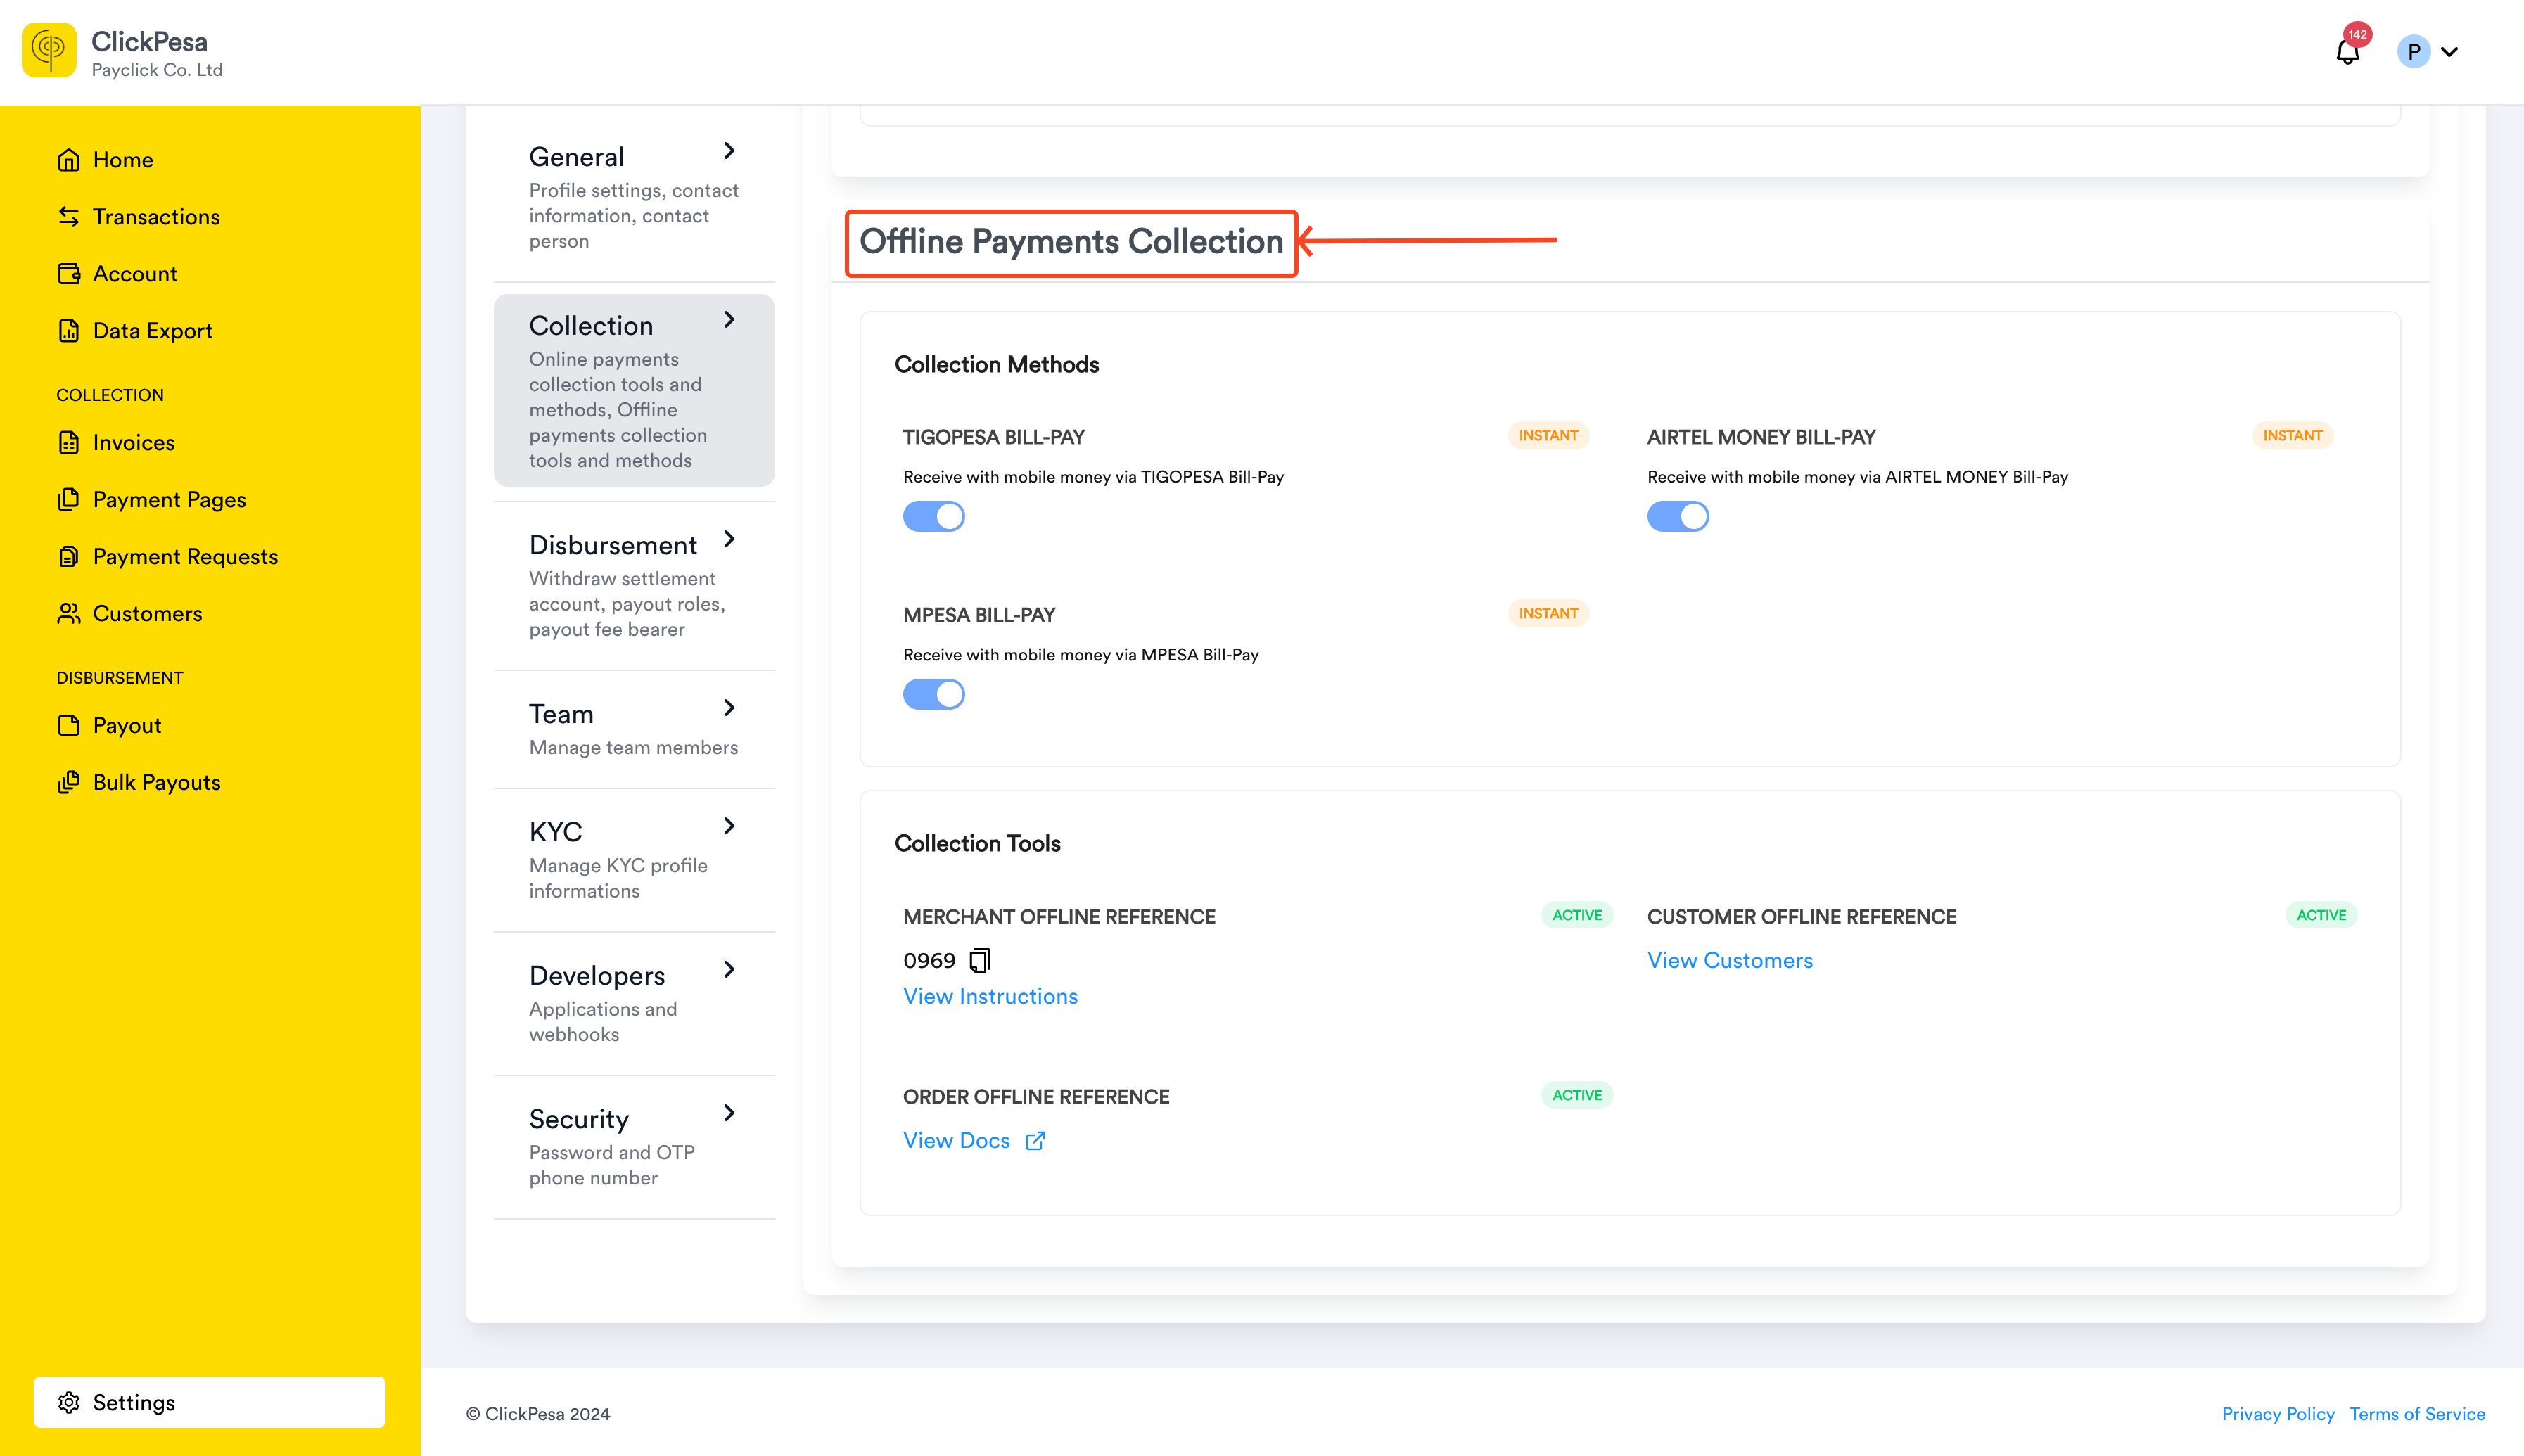This screenshot has height=1456, width=2524.
Task: Click the Bulk Payouts stacked icon
Action: coord(69,783)
